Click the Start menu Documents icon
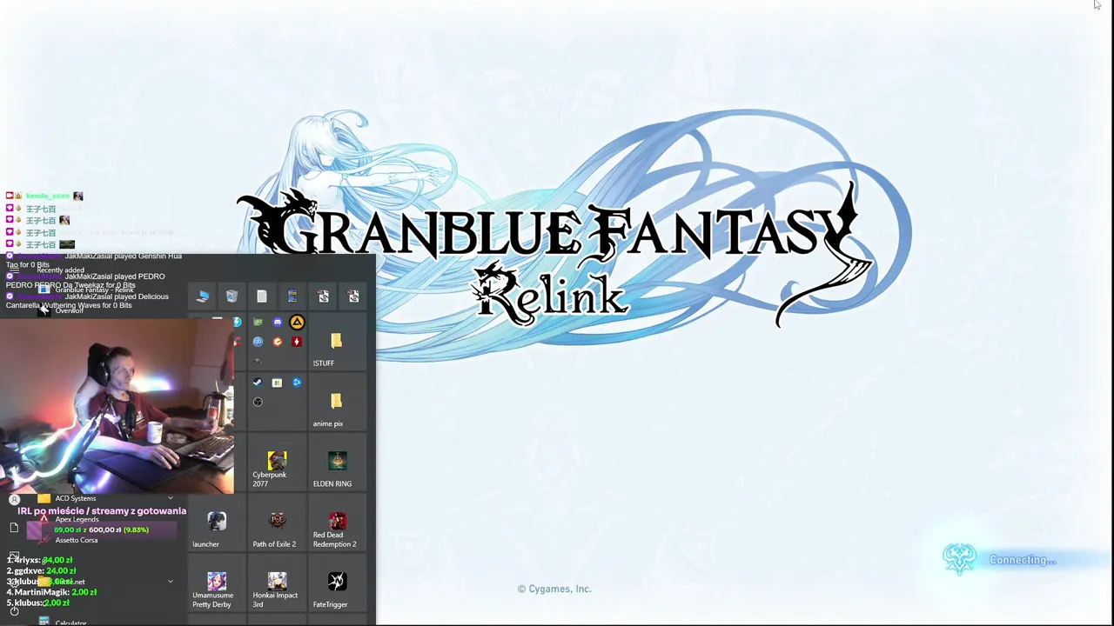 pyautogui.click(x=14, y=528)
